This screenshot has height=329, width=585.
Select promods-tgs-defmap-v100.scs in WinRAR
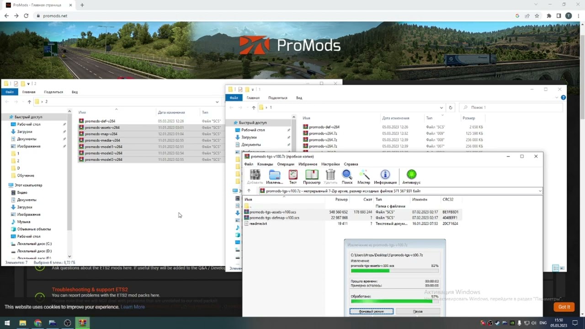[274, 218]
